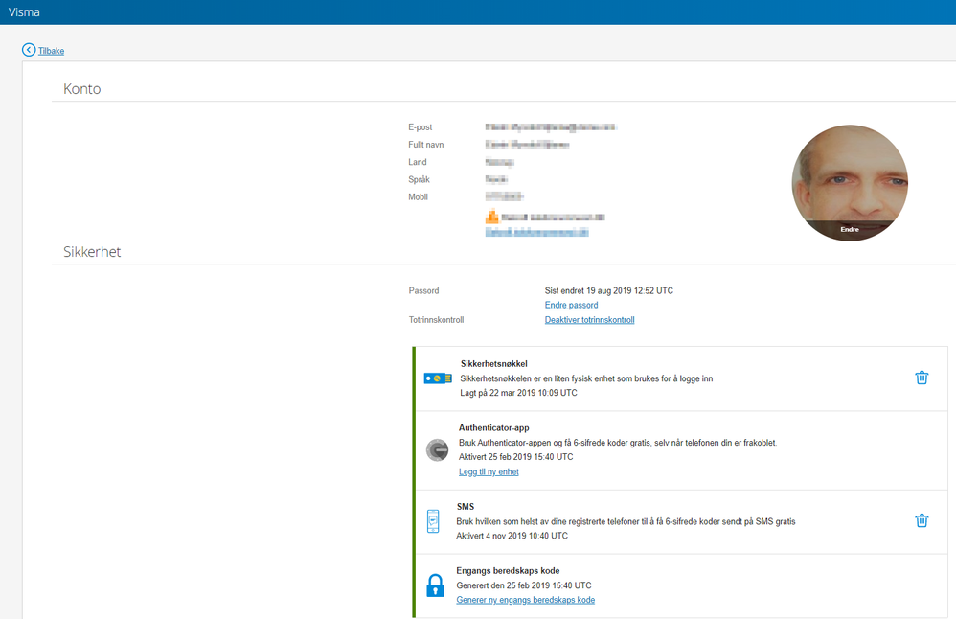Click the Totrinnskontroll label
Viewport: 956px width, 619px height.
coord(436,320)
